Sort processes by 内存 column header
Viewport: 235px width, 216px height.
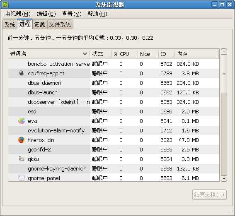click(x=197, y=54)
